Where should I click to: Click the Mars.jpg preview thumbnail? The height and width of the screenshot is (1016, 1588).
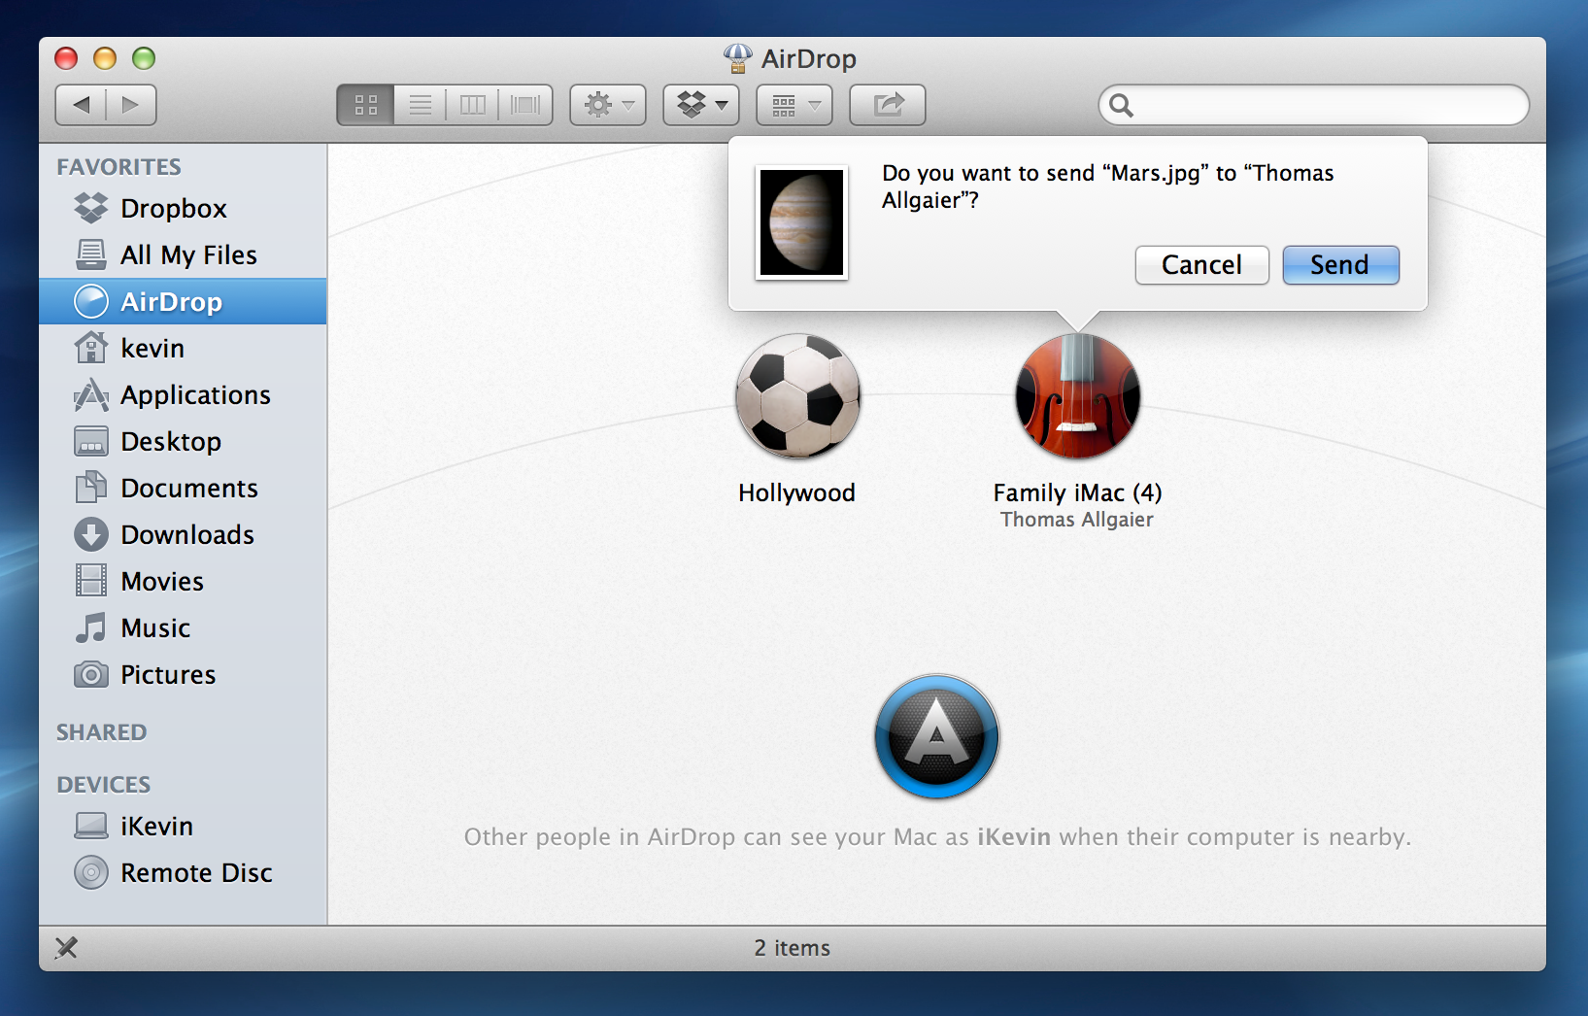801,221
